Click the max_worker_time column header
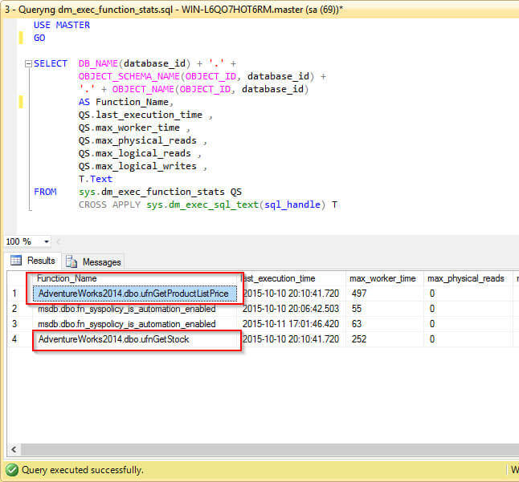The width and height of the screenshot is (519, 482). point(383,278)
